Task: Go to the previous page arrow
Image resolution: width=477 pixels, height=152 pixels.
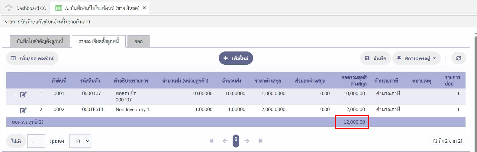Action: click(225, 141)
